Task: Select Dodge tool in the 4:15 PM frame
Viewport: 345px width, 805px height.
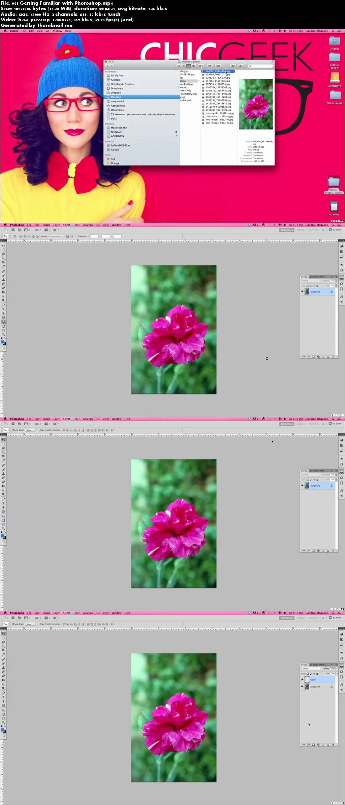Action: point(3,494)
